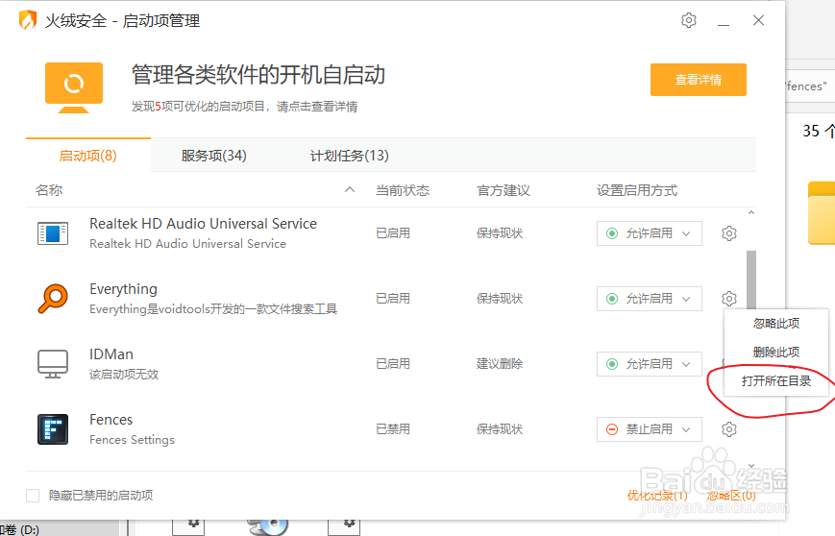Open gear menu for Fences row
Screen dimensions: 835x536
729,429
